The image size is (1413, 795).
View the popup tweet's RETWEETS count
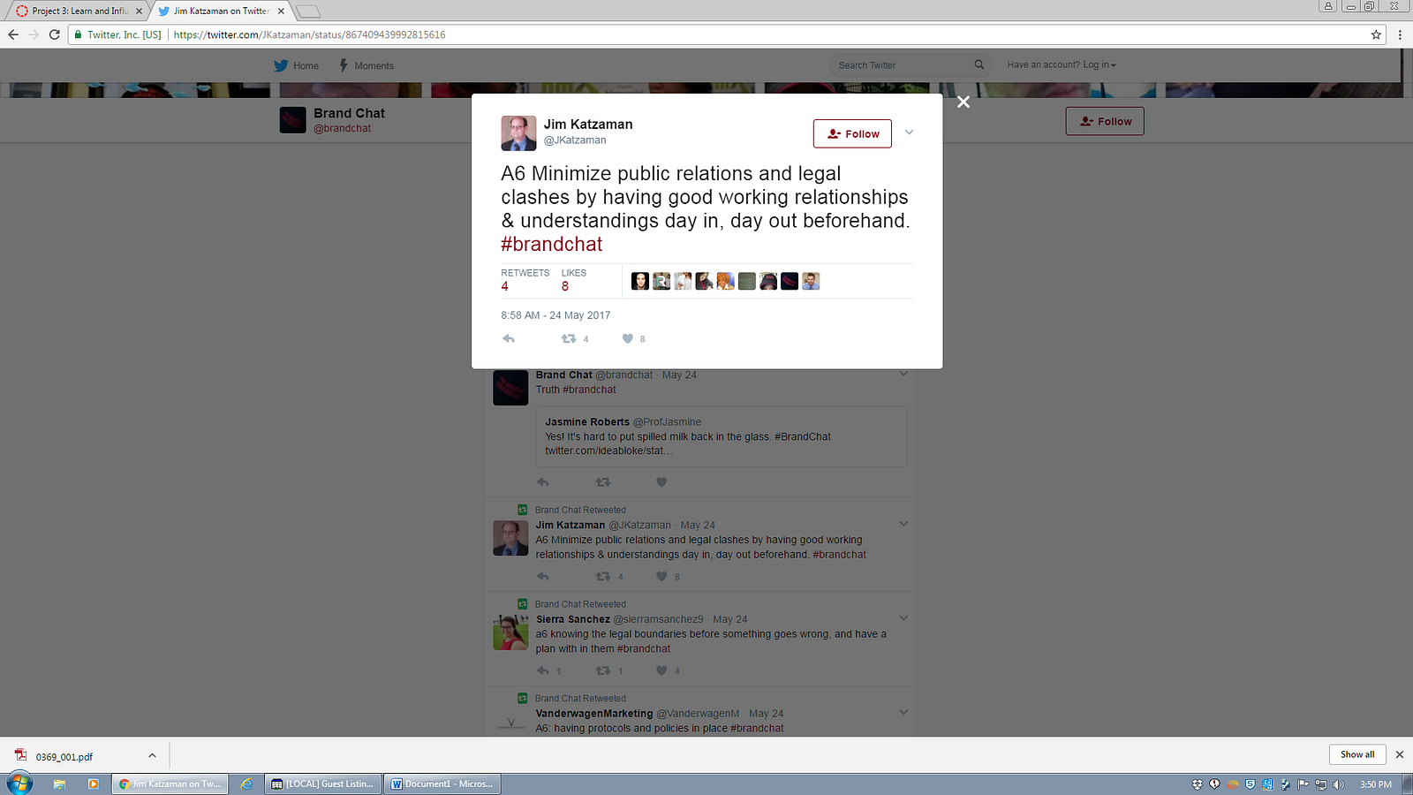click(525, 280)
